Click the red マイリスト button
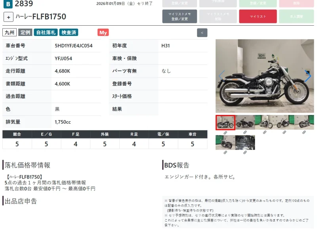 click(258, 16)
